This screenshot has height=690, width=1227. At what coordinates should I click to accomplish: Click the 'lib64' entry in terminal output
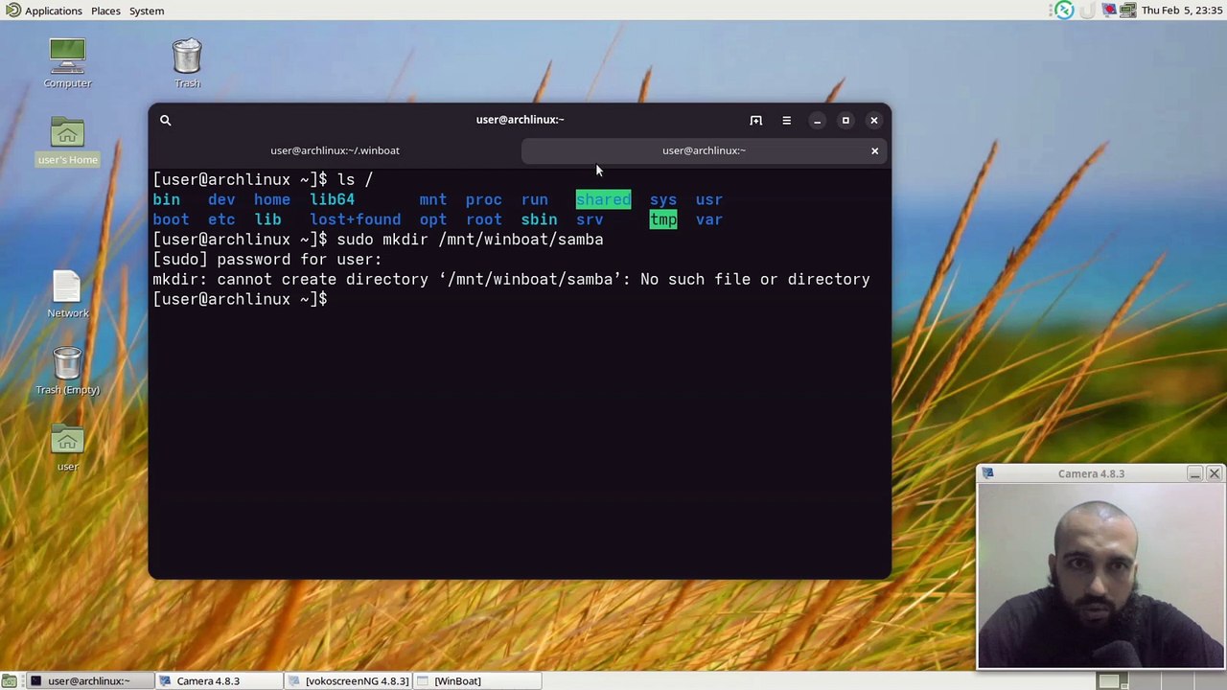coord(332,199)
